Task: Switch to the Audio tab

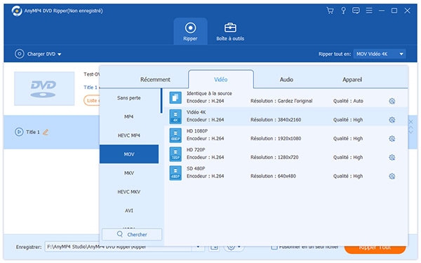Action: click(286, 80)
